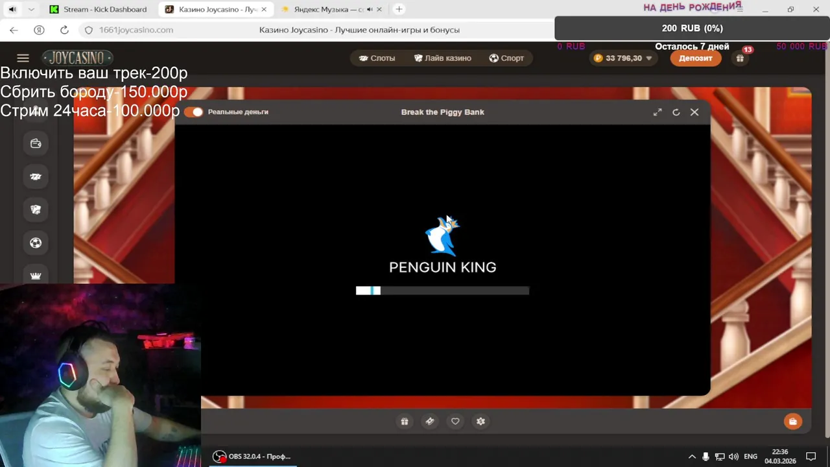Close the Яндекс Музыка tab
This screenshot has width=830, height=467.
pyautogui.click(x=379, y=10)
